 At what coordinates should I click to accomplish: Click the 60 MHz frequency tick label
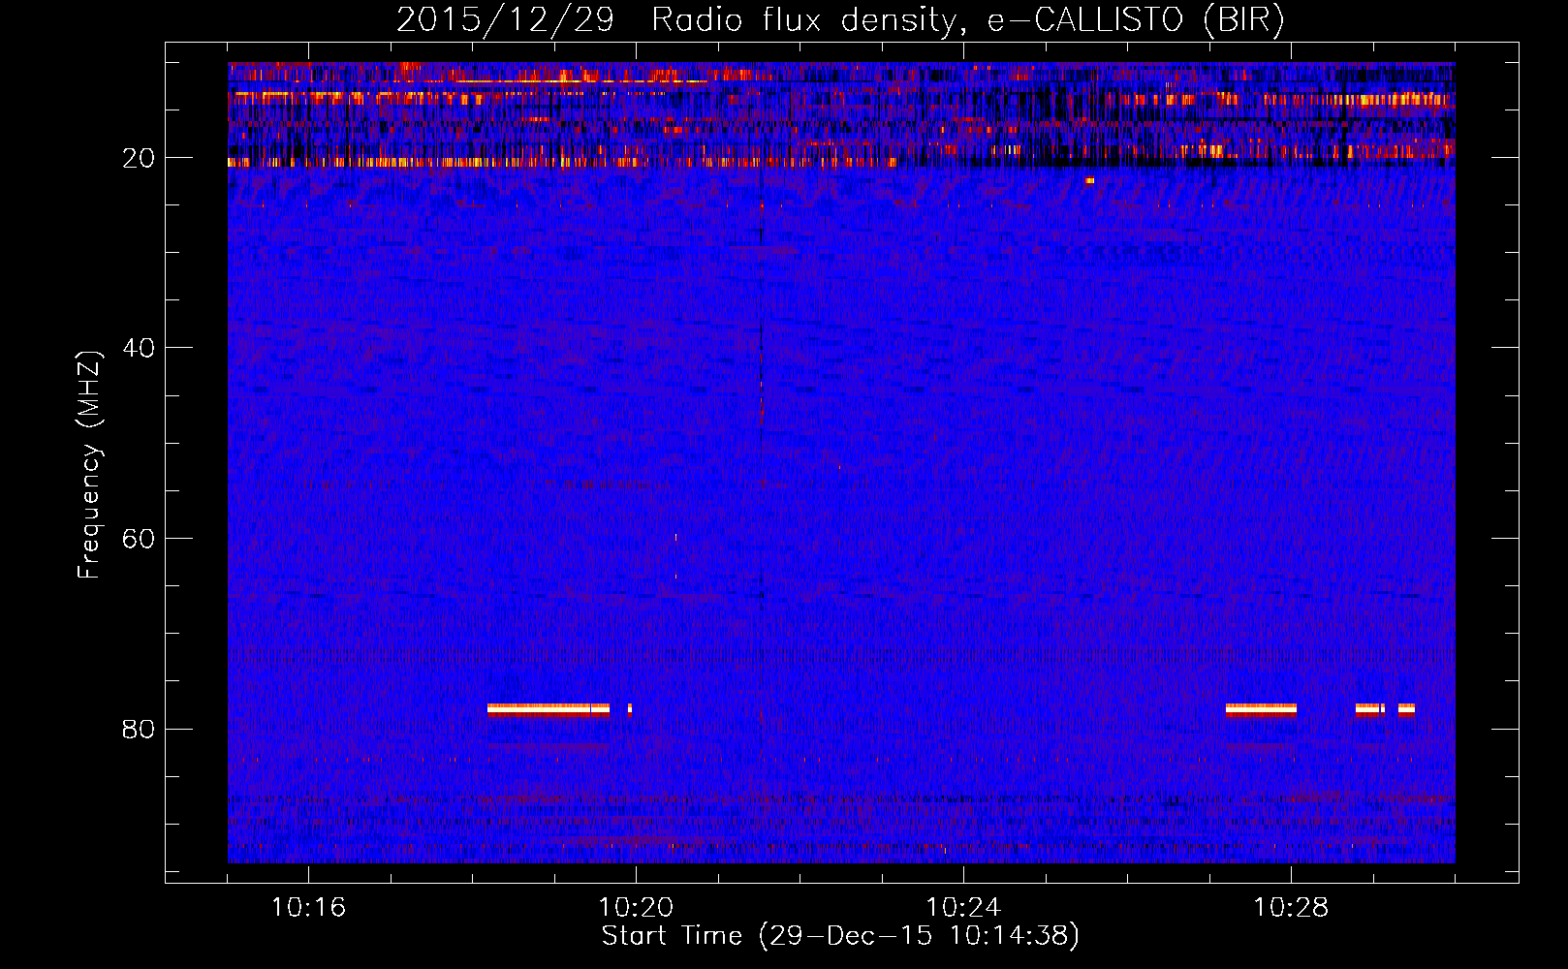tap(140, 539)
